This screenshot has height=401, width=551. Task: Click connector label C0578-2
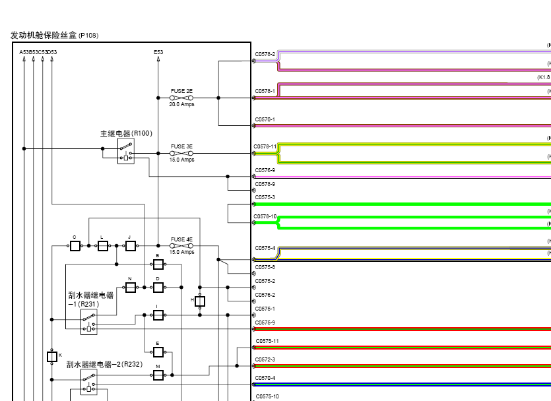click(x=265, y=54)
